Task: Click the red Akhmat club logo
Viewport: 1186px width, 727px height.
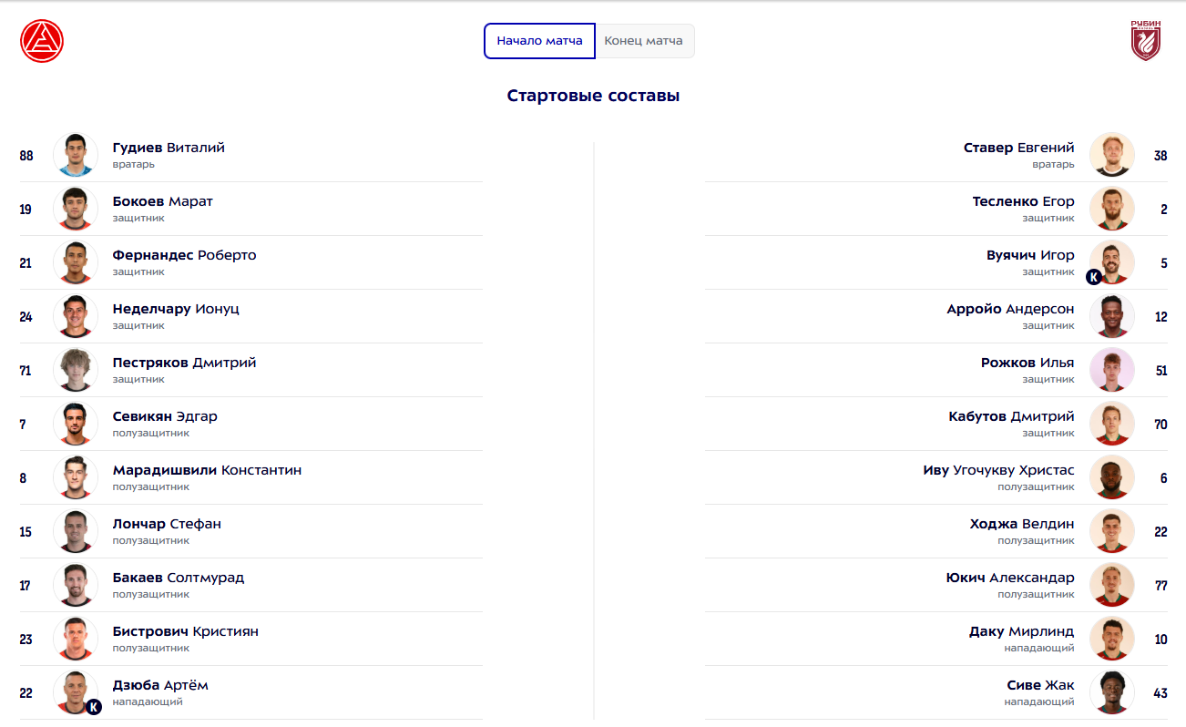Action: click(42, 41)
